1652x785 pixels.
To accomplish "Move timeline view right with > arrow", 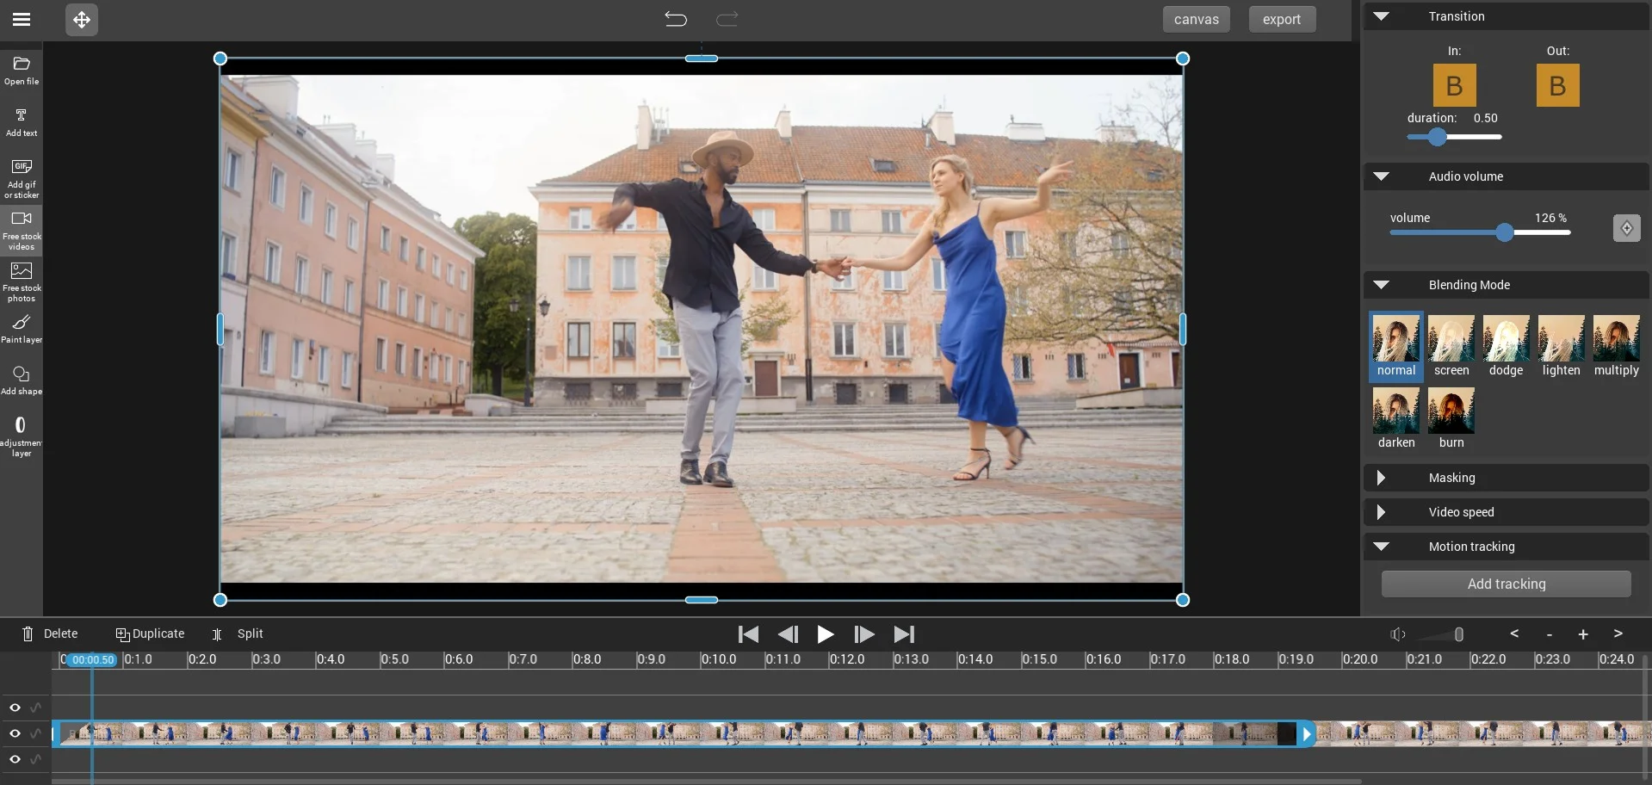I will coord(1618,634).
